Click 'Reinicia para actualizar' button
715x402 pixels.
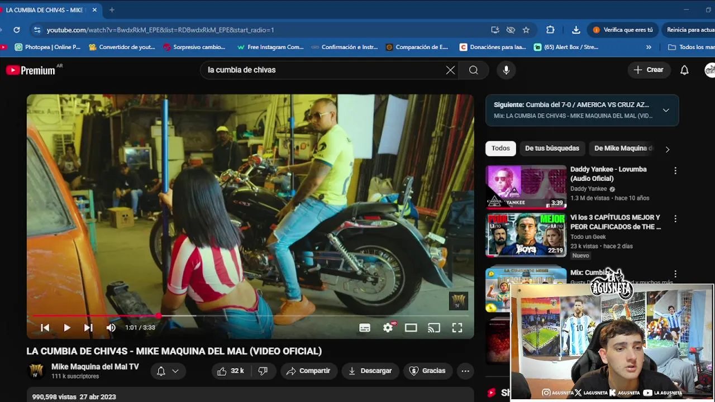[688, 30]
